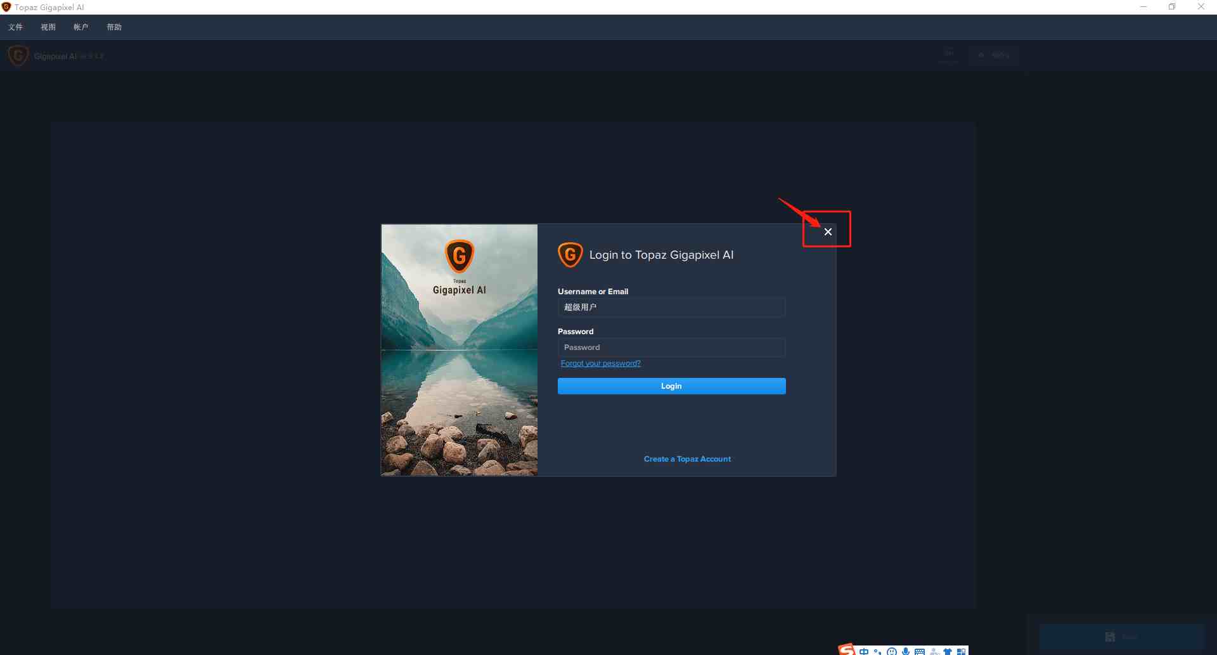Toggle the punctuation mode icon in Sogou bar

[x=878, y=651]
